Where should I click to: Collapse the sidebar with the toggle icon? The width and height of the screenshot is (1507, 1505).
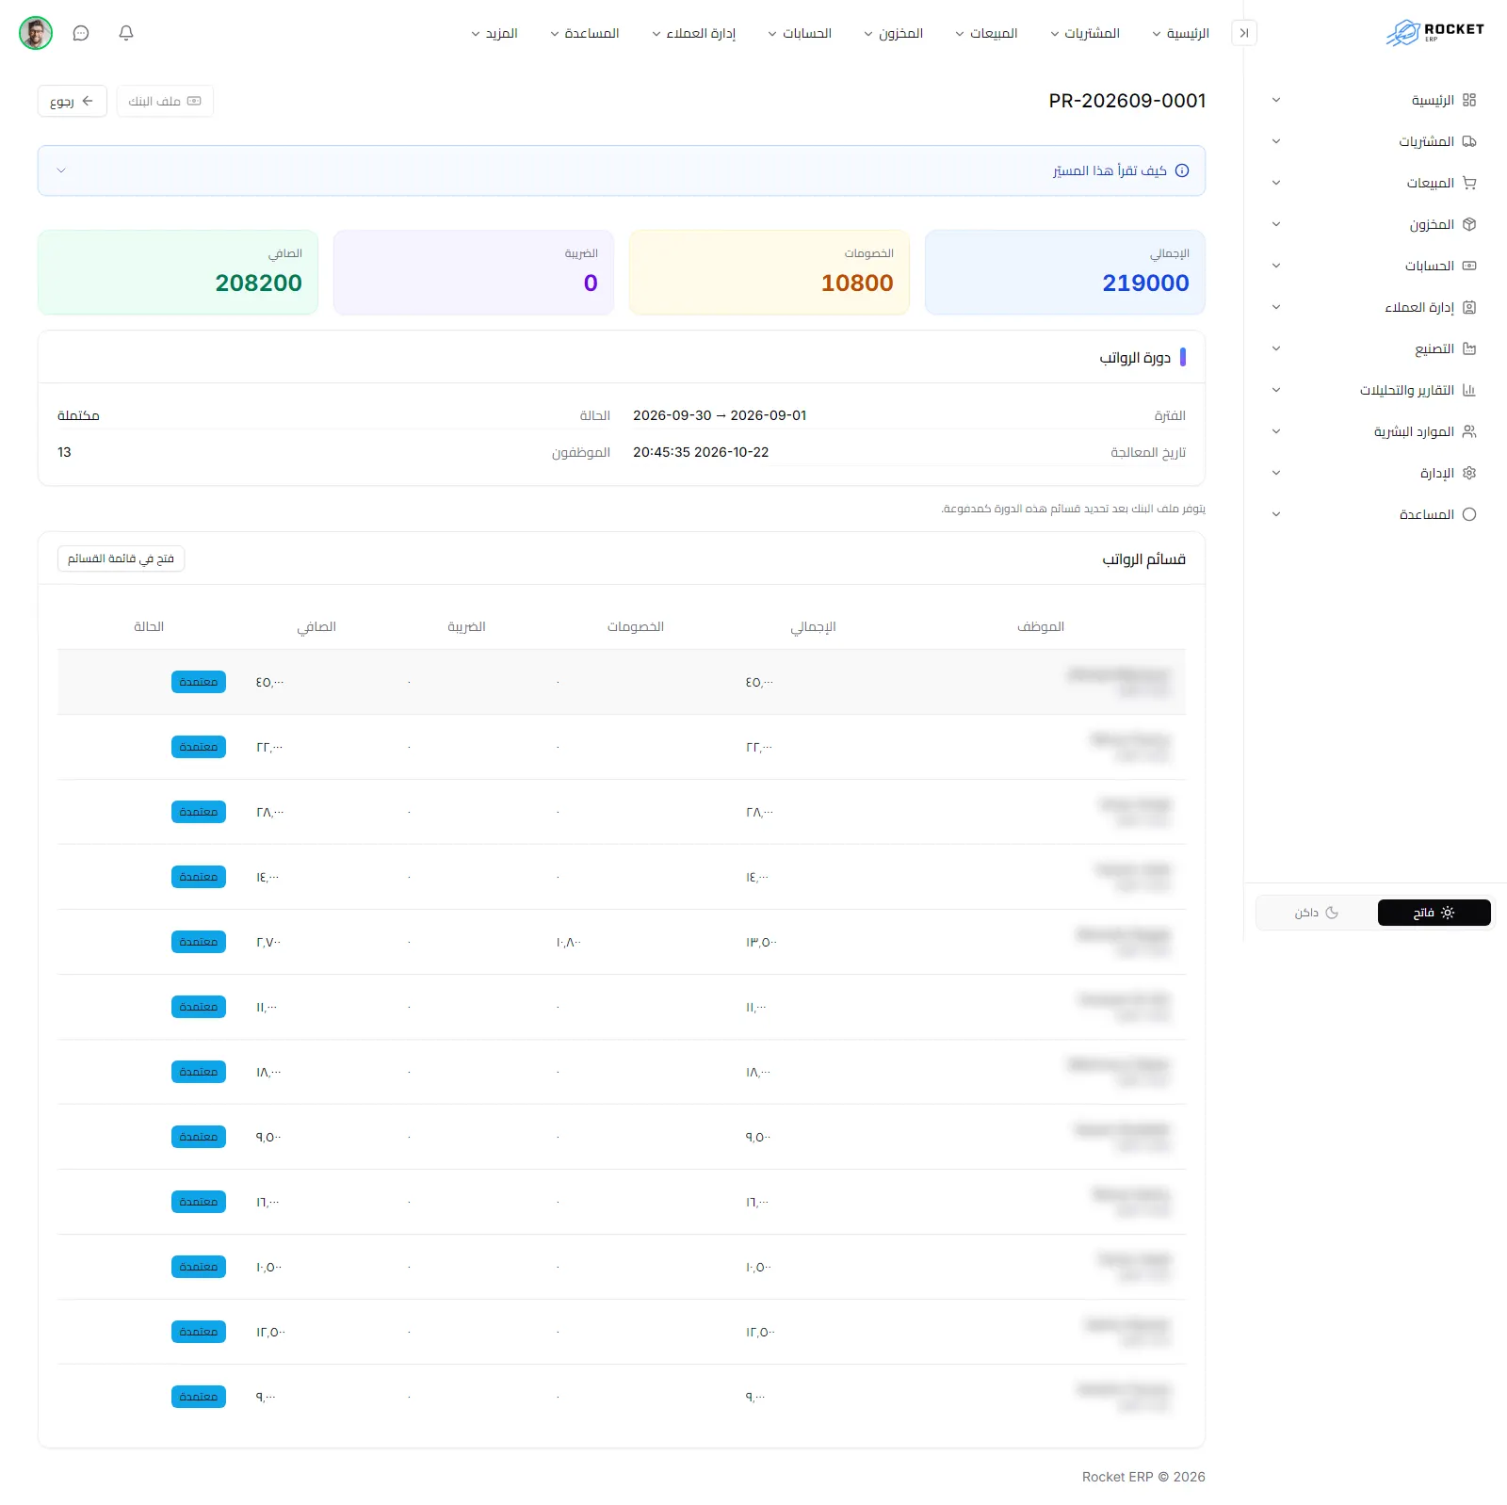[x=1244, y=33]
